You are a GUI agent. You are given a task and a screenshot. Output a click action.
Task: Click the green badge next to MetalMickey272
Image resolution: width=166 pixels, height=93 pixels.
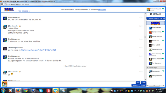(163, 9)
